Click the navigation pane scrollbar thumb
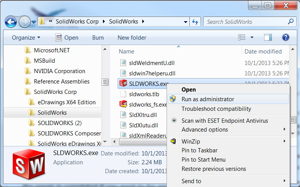Viewport: 300px width, 187px height. click(105, 82)
